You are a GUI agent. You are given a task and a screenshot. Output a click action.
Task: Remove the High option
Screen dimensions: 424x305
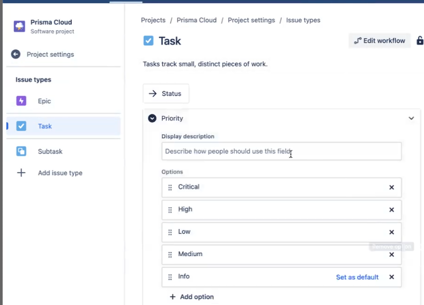click(x=392, y=210)
